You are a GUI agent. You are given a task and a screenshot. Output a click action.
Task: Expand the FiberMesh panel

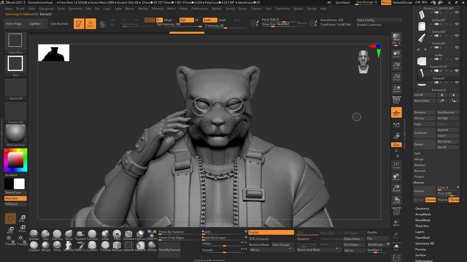click(422, 237)
